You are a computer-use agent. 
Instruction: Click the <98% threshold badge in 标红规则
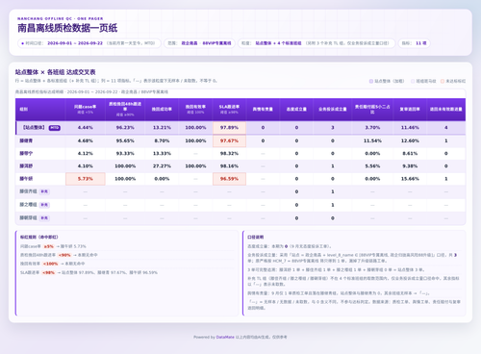pos(48,273)
